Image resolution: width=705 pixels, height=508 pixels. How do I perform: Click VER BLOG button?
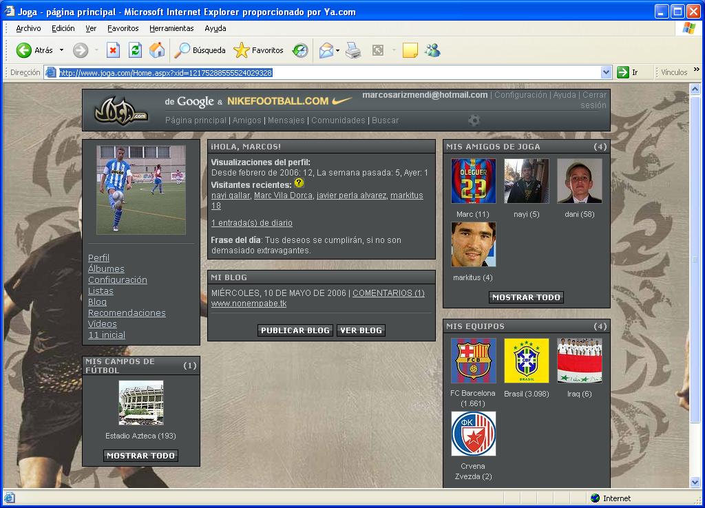(361, 330)
